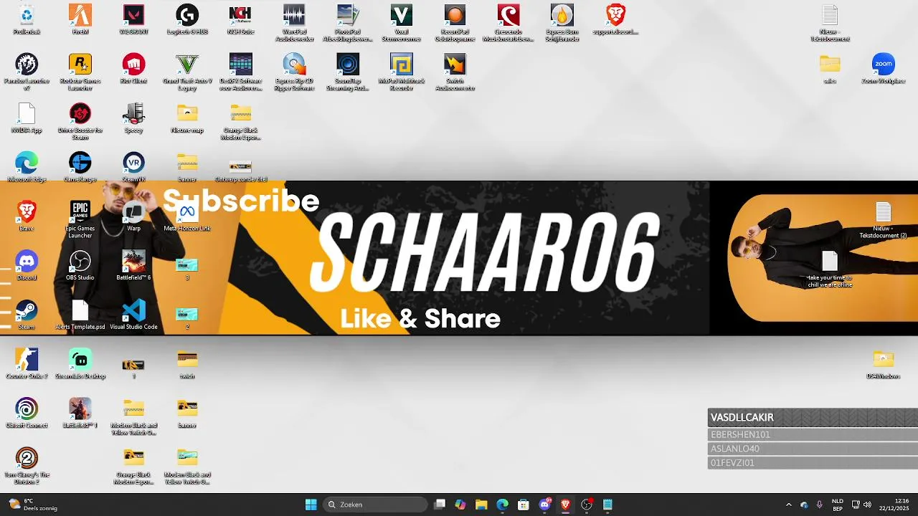Image resolution: width=918 pixels, height=516 pixels.
Task: Launch Counter-Strike 2 shortcut
Action: (27, 363)
